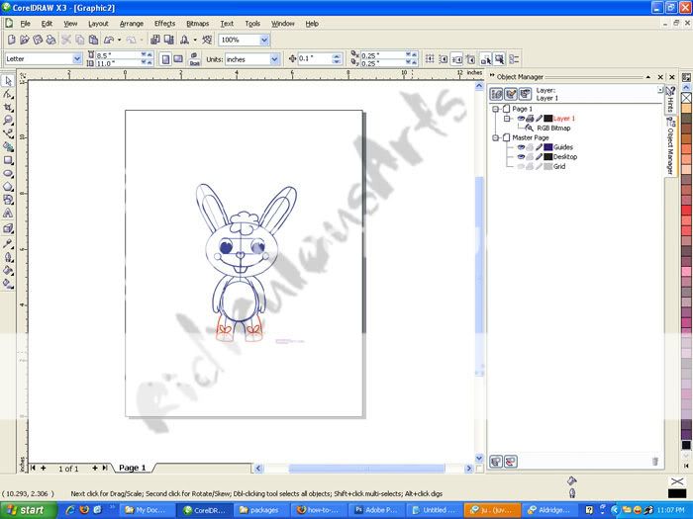Select the RGB Bitmap object in Layer 1
The width and height of the screenshot is (693, 519).
(x=555, y=128)
